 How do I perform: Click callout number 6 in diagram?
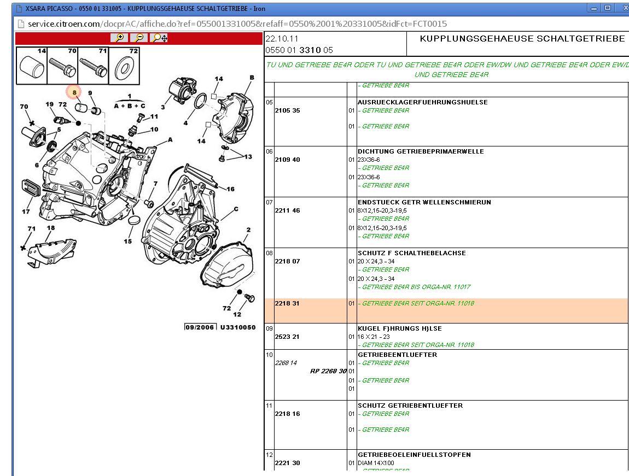pyautogui.click(x=37, y=165)
